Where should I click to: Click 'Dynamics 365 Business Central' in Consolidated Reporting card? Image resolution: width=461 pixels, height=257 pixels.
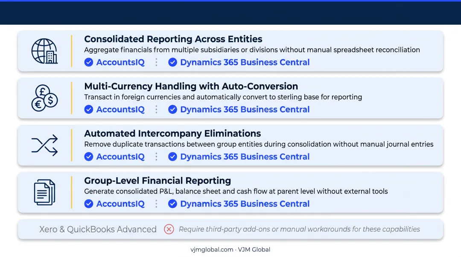pyautogui.click(x=245, y=62)
